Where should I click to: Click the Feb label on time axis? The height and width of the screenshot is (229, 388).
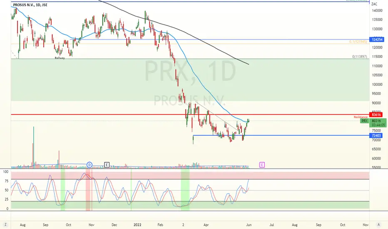(x=160, y=225)
